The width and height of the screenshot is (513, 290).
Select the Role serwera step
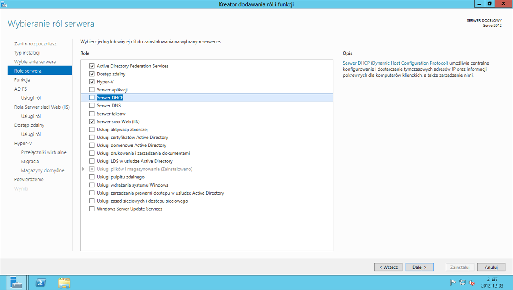(x=40, y=71)
